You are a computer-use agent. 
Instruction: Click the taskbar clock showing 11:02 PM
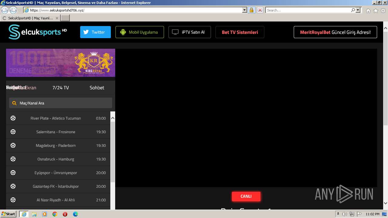tap(373, 214)
